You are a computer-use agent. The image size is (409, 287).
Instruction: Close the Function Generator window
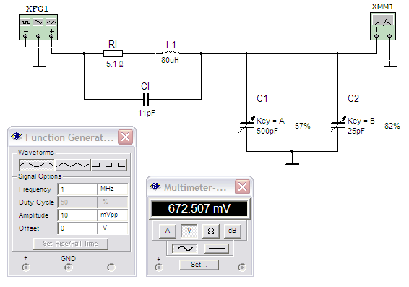point(126,137)
